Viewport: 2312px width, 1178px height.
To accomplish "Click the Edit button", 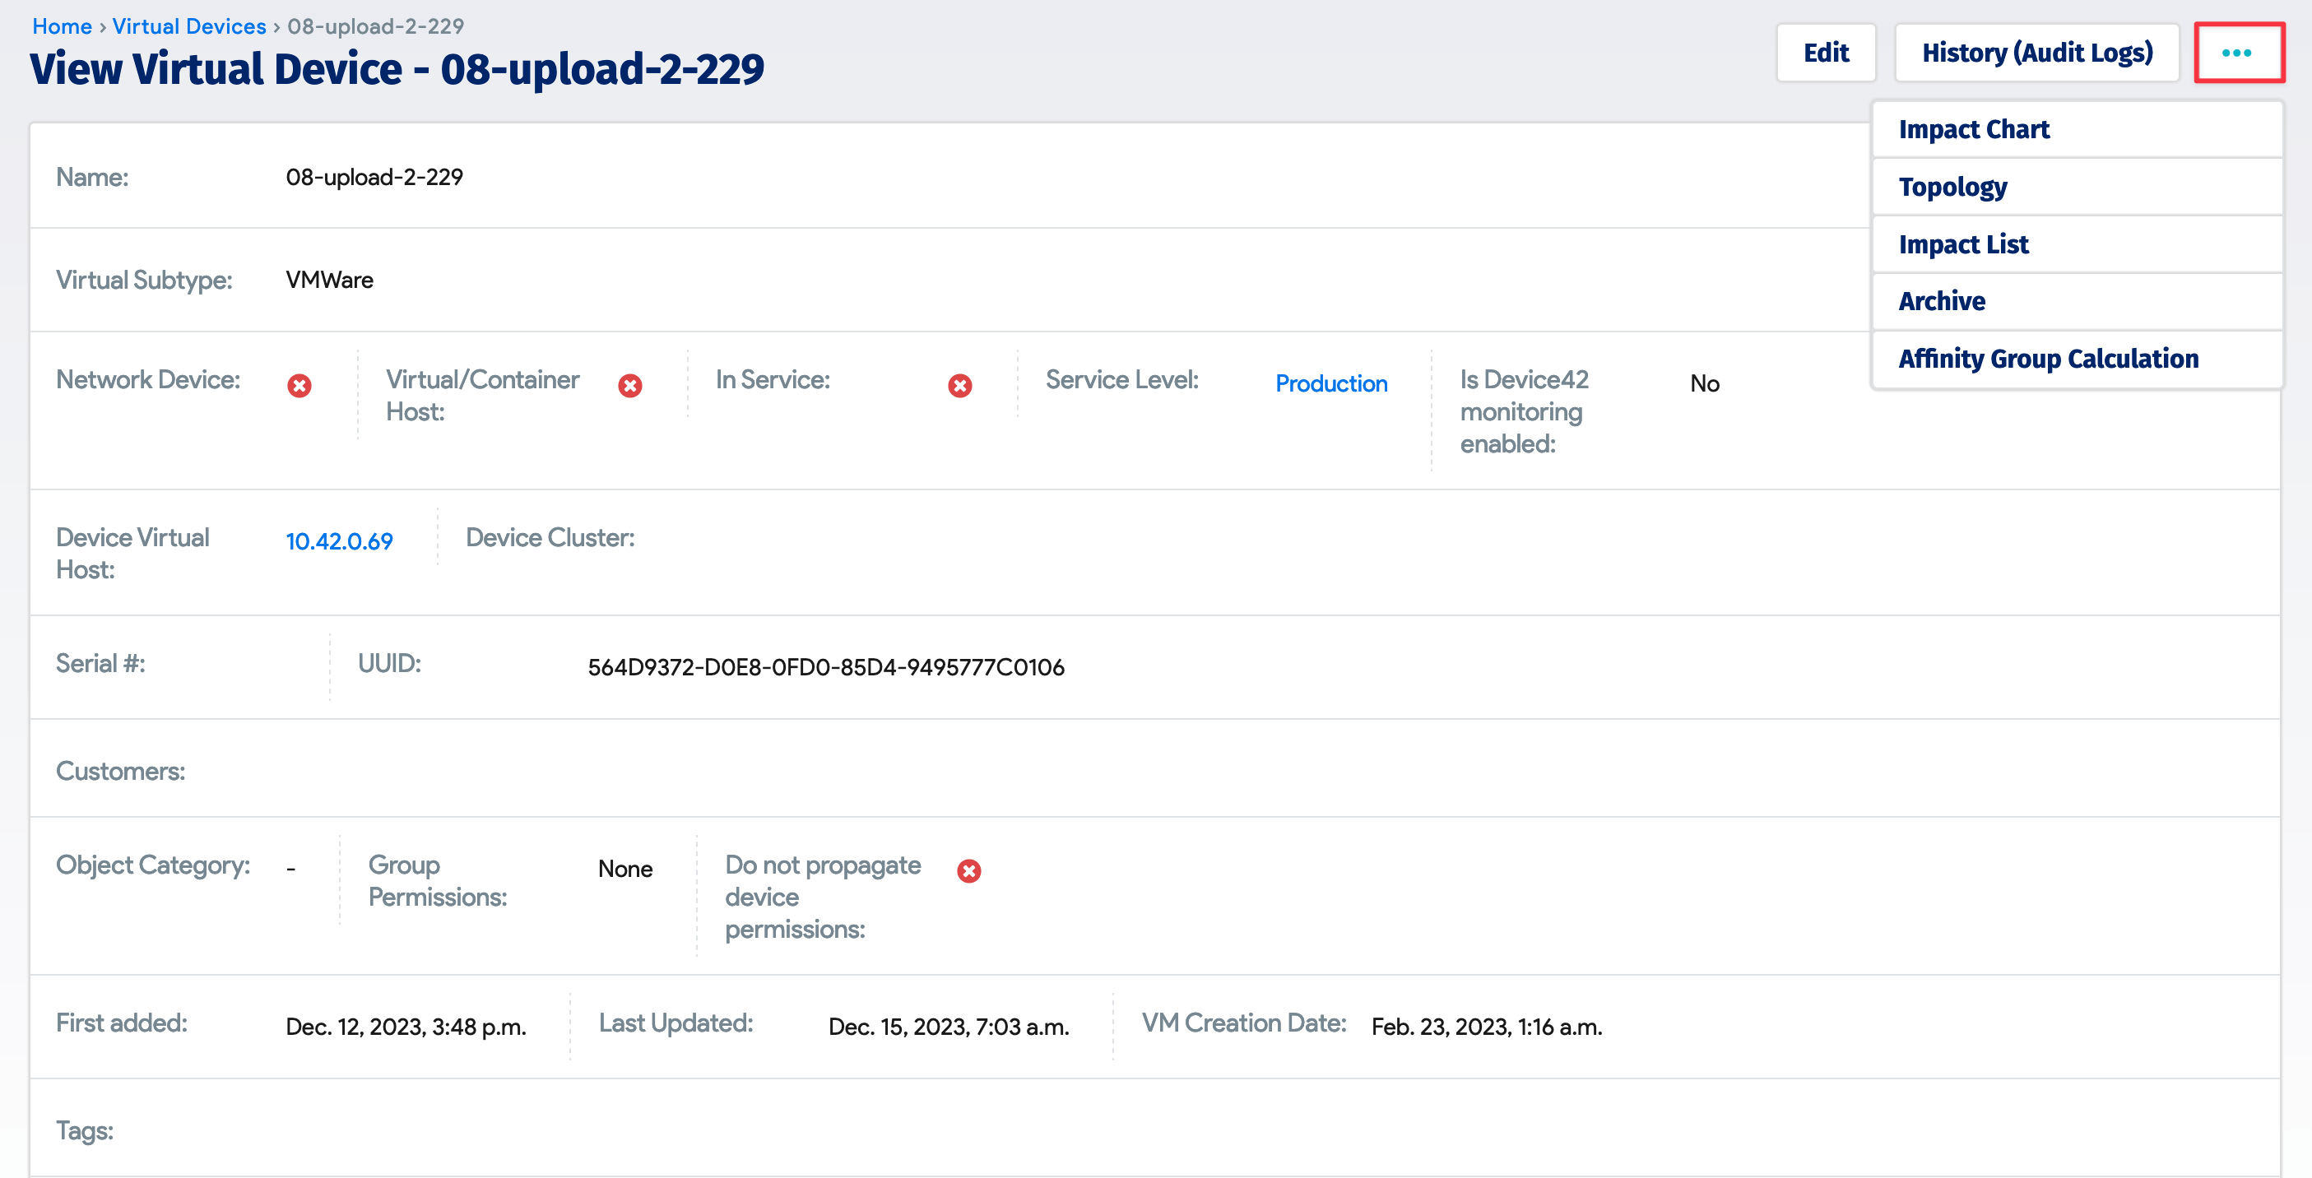I will 1827,52.
